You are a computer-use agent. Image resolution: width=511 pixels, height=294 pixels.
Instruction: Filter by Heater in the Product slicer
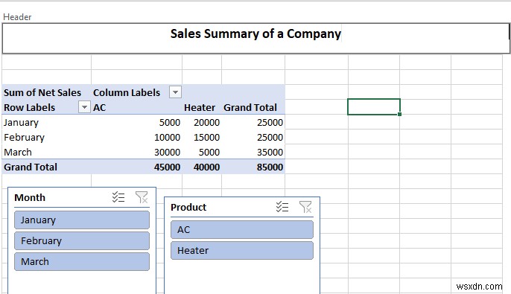click(242, 251)
